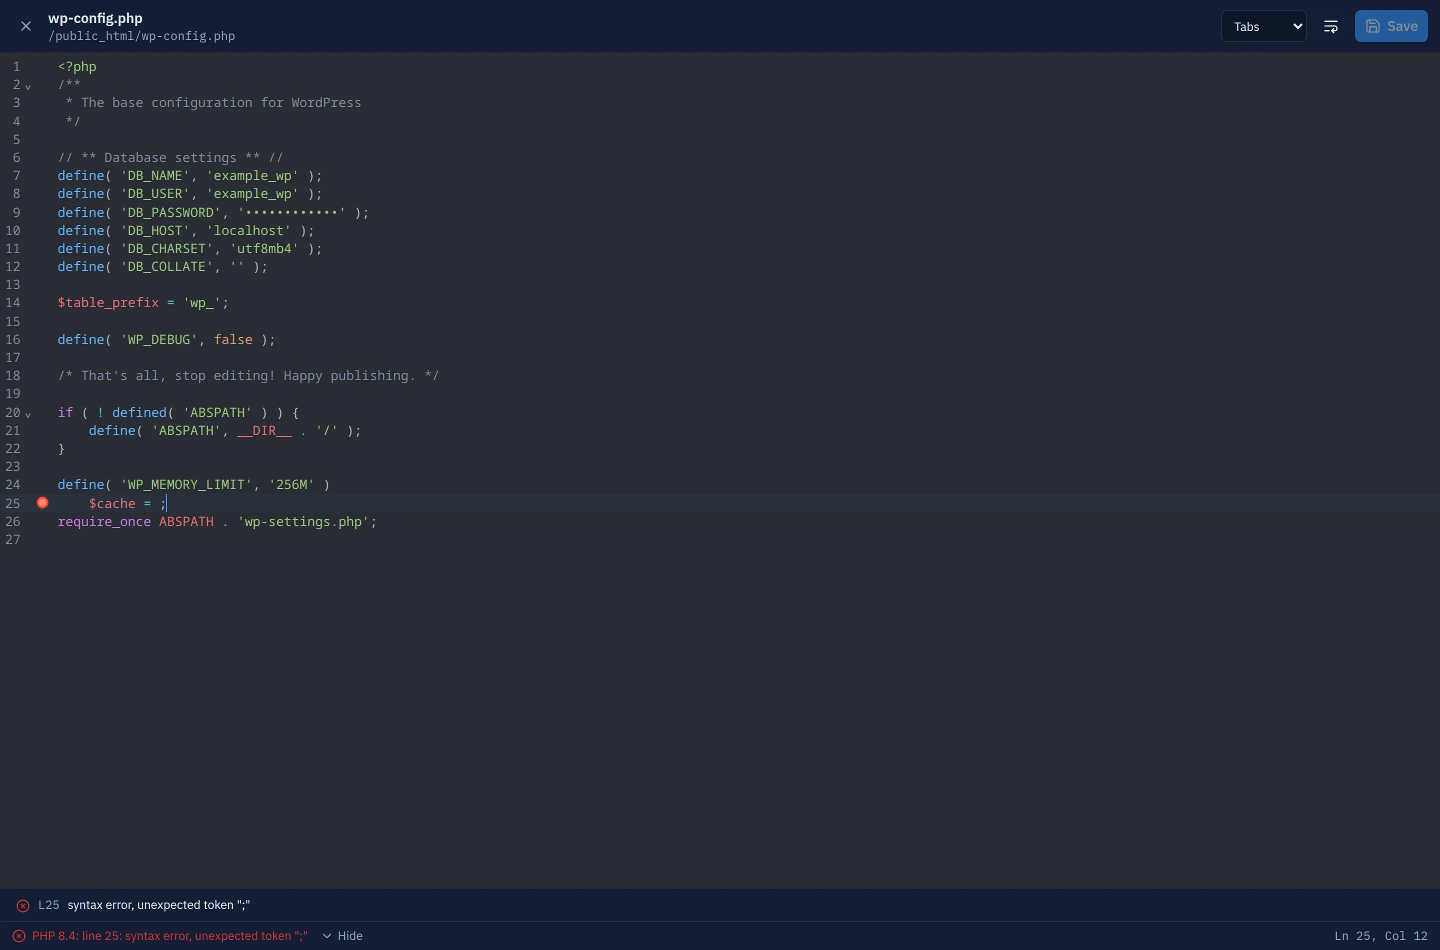This screenshot has width=1440, height=950.
Task: Click the PHP 8.4 status bar error
Action: [x=169, y=936]
